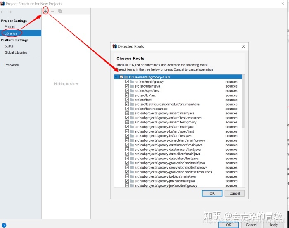Click the plus icon to add a library
The width and height of the screenshot is (289, 228).
point(45,11)
